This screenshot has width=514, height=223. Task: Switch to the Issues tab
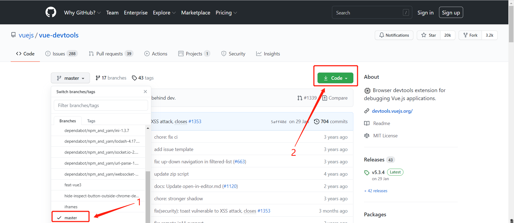pyautogui.click(x=61, y=54)
